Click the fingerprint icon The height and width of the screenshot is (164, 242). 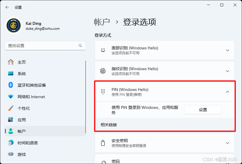103,71
